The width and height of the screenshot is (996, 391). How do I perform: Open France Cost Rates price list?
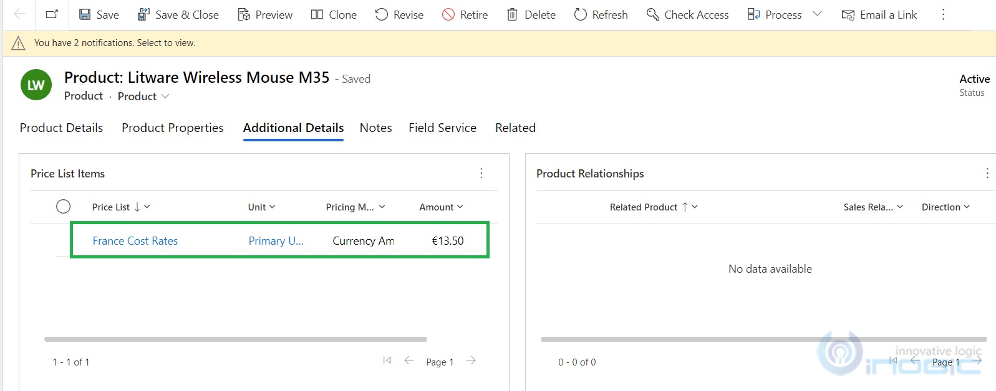135,241
